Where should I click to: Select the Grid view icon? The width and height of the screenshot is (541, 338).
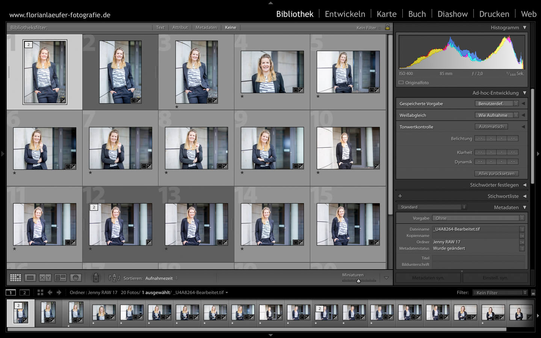[x=15, y=278]
